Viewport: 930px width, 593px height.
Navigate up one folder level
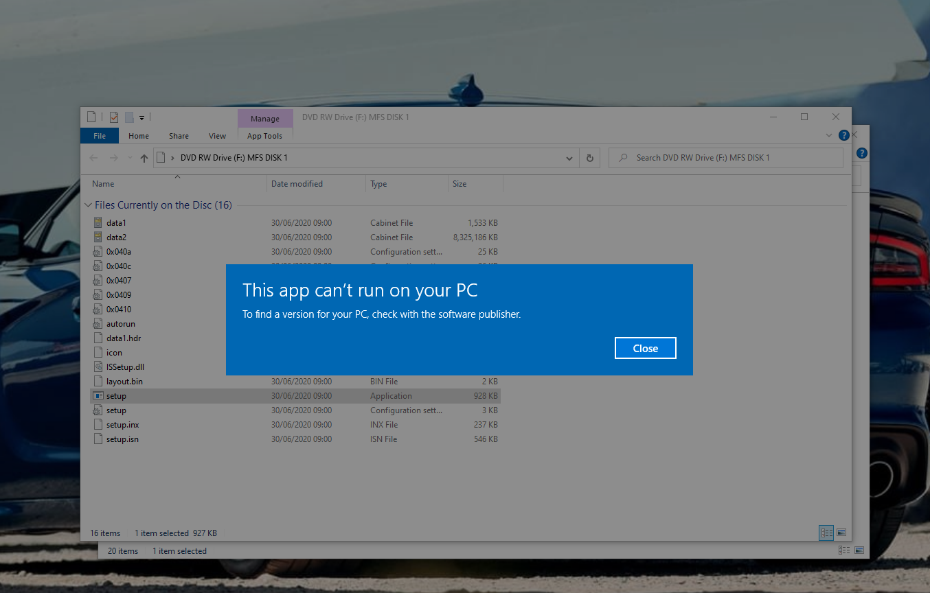[x=144, y=158]
